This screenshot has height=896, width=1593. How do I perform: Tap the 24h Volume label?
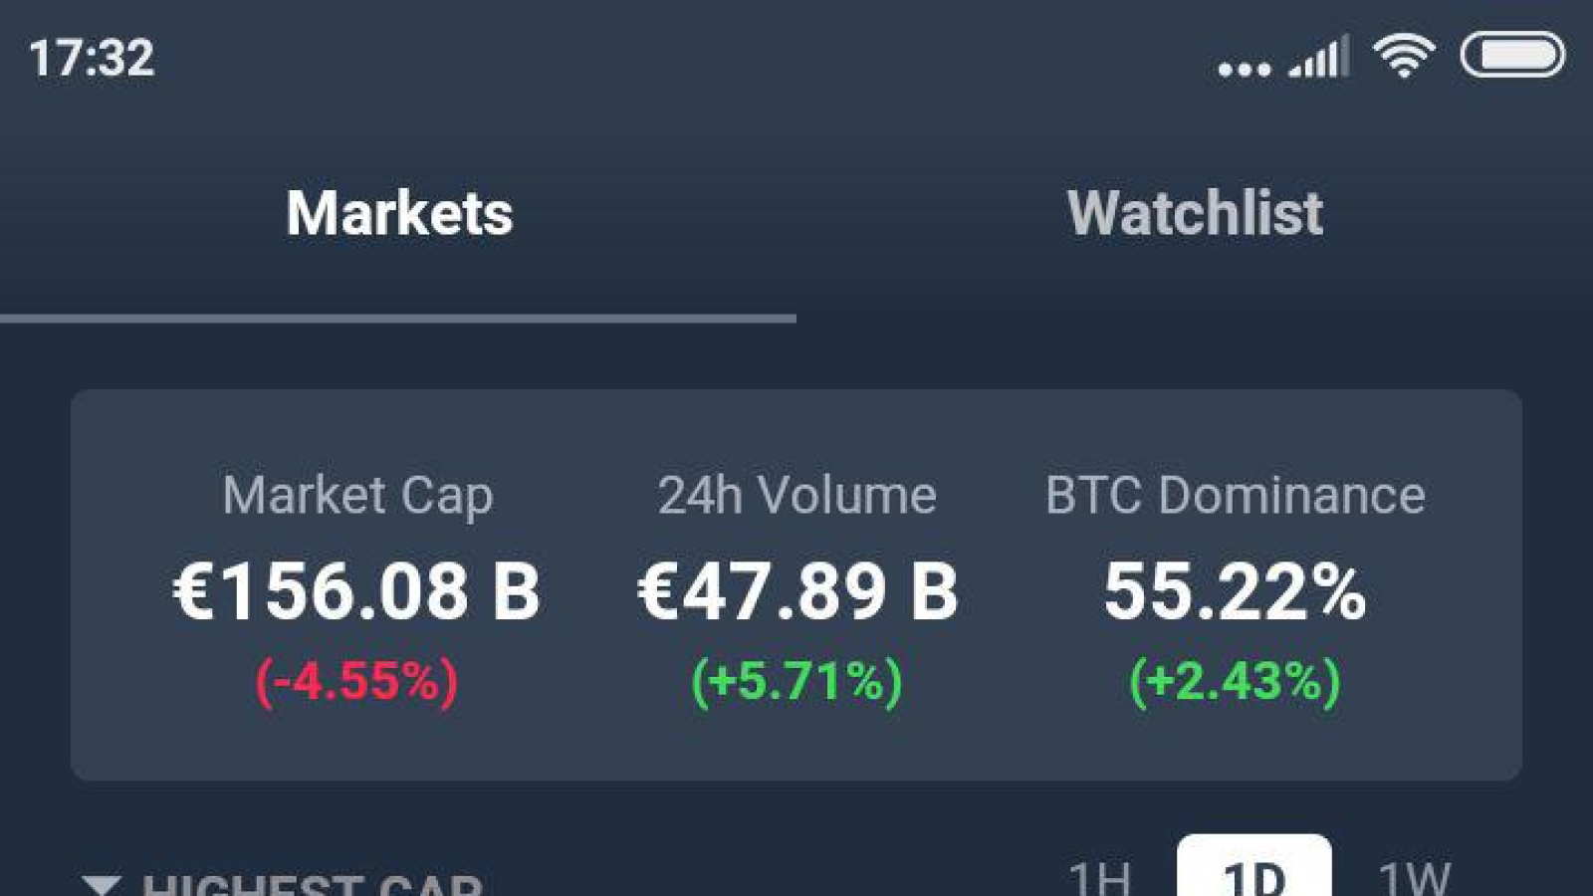(796, 495)
